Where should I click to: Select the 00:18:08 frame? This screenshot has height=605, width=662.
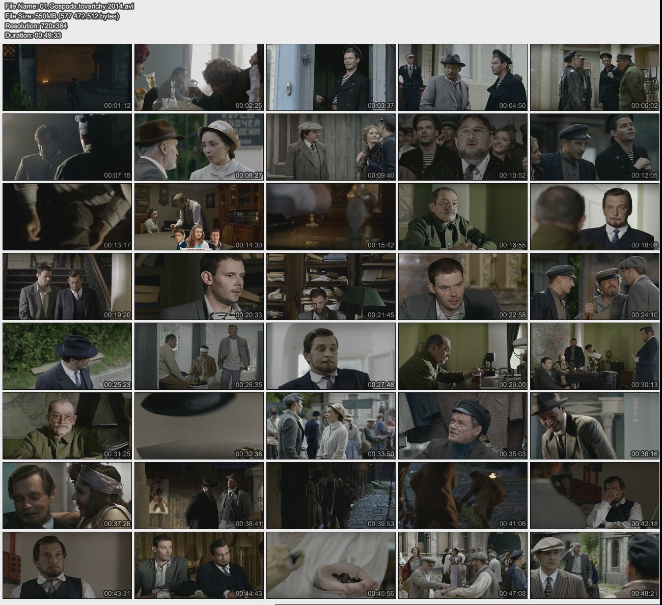(595, 217)
